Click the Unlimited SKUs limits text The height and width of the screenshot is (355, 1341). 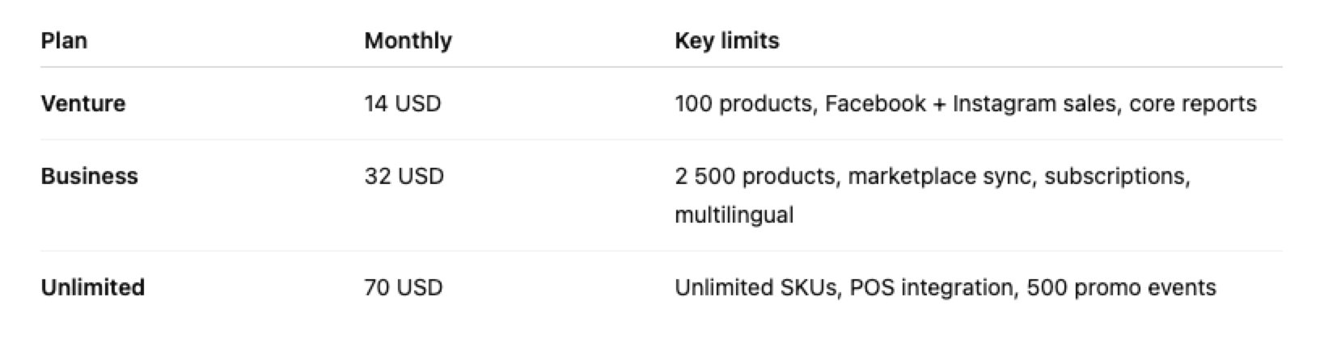pos(945,287)
